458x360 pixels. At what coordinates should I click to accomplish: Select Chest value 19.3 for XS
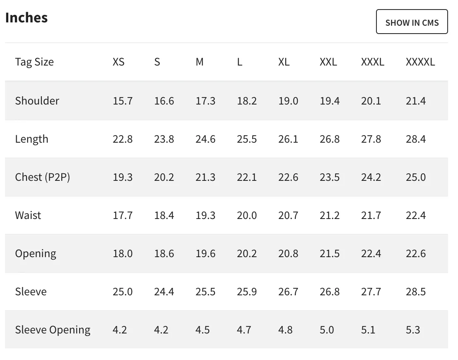click(x=123, y=177)
